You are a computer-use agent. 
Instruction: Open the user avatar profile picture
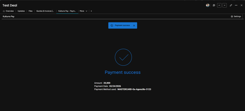coord(208,5)
